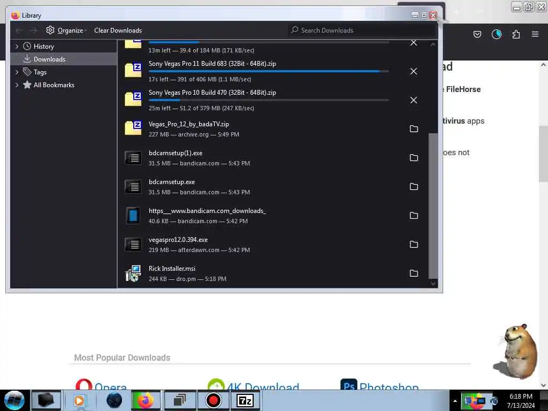Viewport: 548px width, 411px height.
Task: Click Clear Downloads button
Action: pyautogui.click(x=118, y=31)
